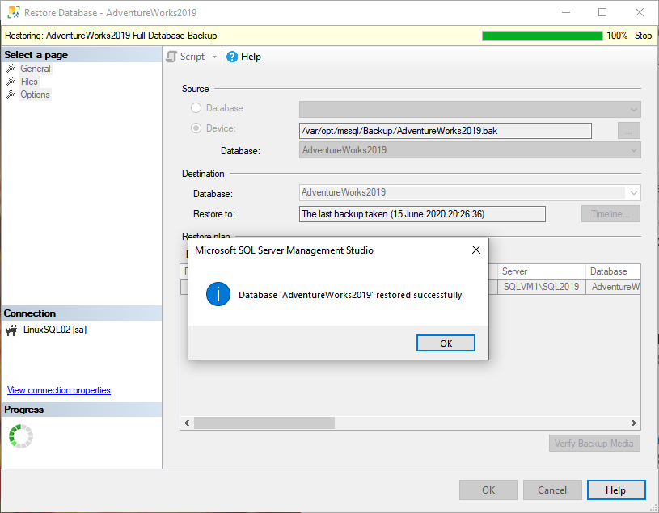Click the LinuxSQL02 connection icon

pos(11,330)
